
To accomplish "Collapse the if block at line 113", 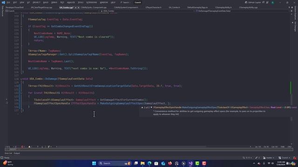I will (21, 26).
